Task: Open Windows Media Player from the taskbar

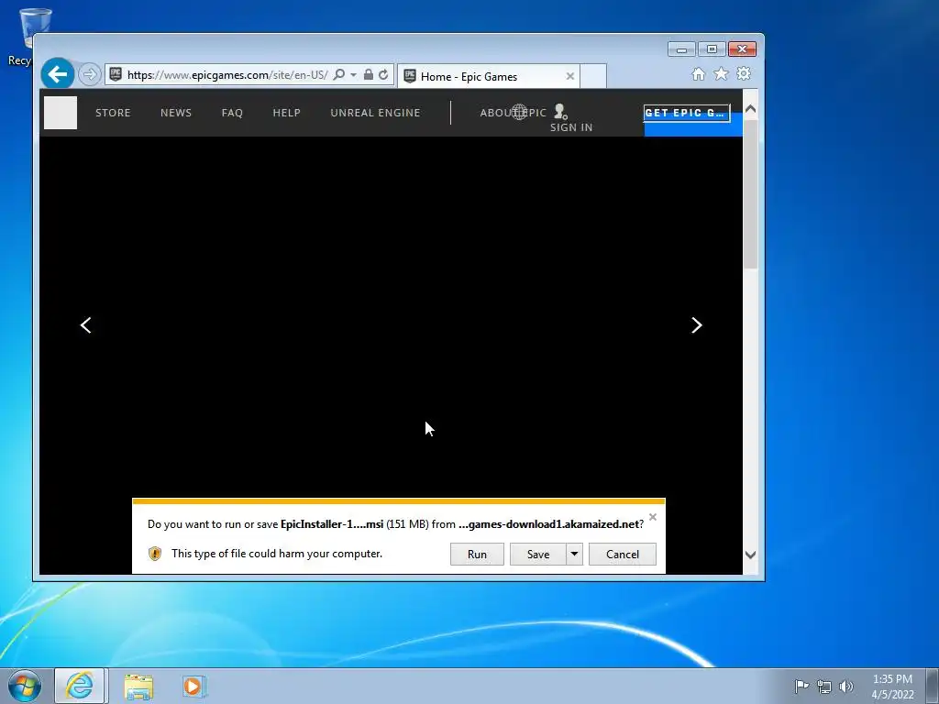Action: coord(193,686)
